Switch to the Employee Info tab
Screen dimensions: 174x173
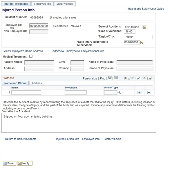(42, 4)
